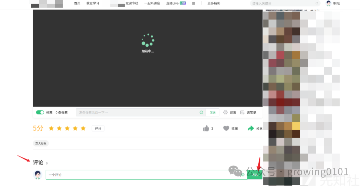Click the 发送 button for danmaku
The width and height of the screenshot is (360, 186).
[x=213, y=112]
